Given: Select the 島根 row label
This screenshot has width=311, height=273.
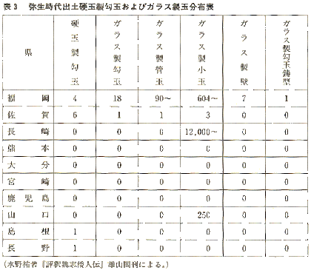Looking at the screenshot, I should click(28, 232).
